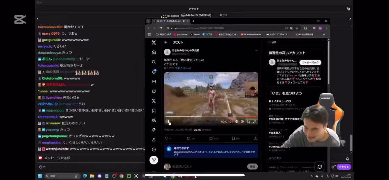This screenshot has width=389, height=180.
Task: Open the browser apps grid icon
Action: point(149,34)
